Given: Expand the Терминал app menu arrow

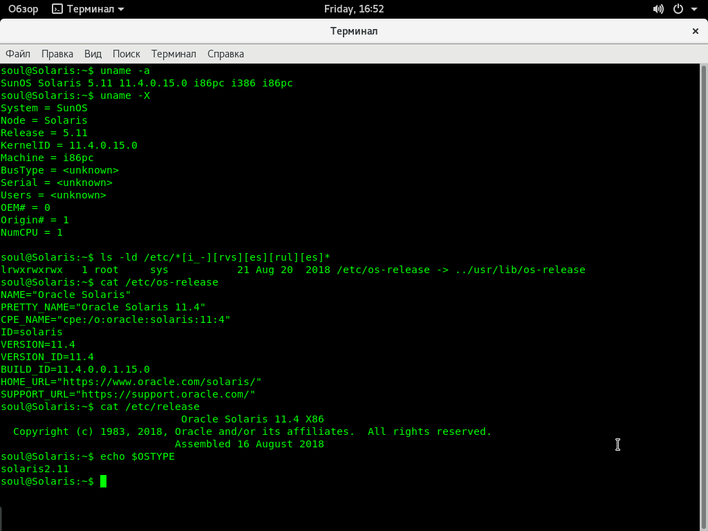Looking at the screenshot, I should [121, 9].
